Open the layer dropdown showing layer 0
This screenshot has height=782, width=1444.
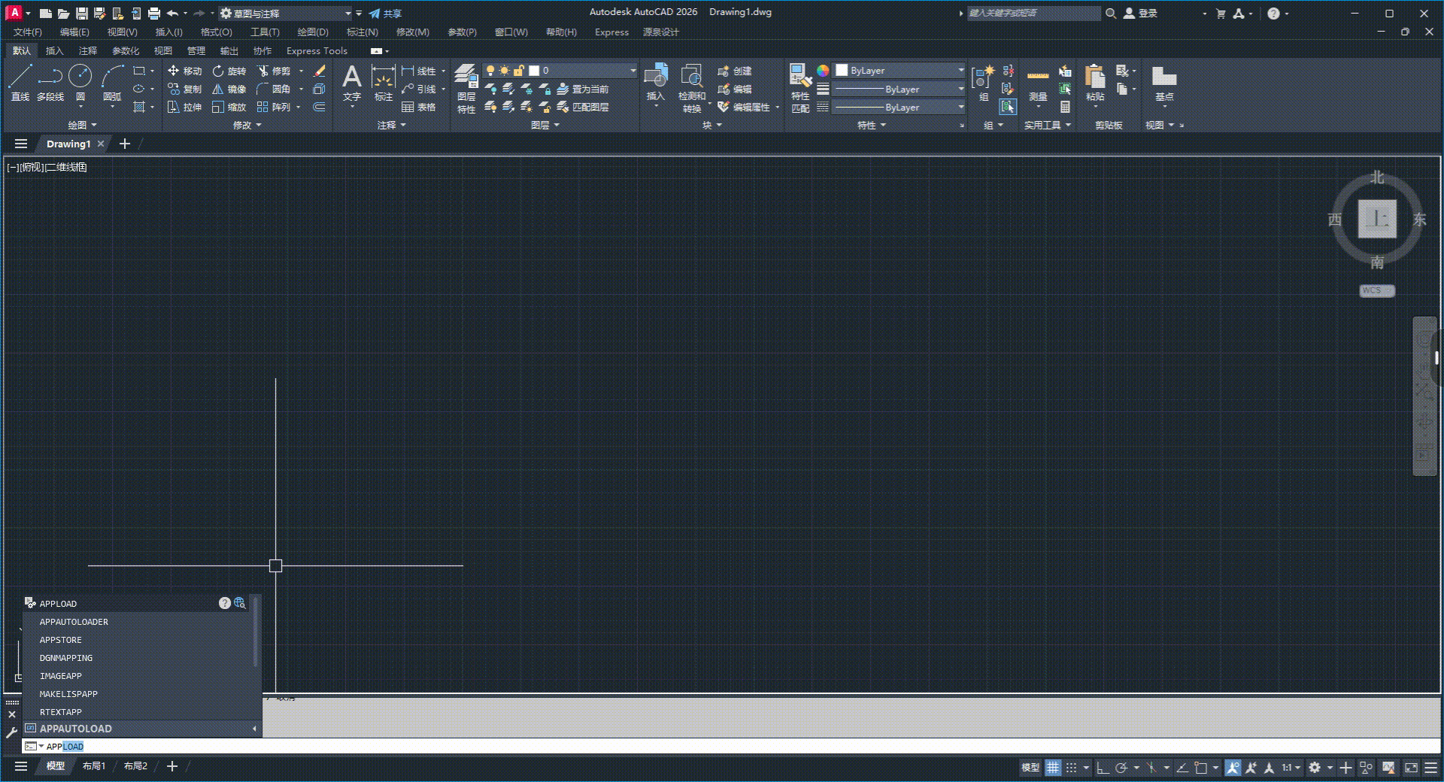click(x=560, y=71)
